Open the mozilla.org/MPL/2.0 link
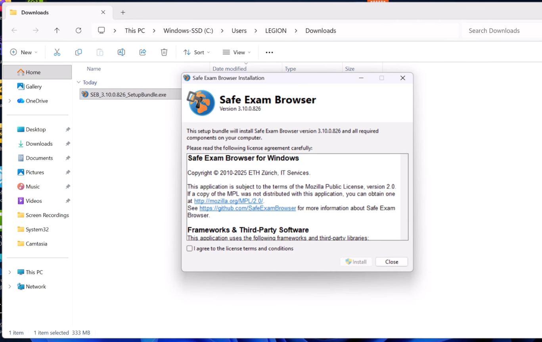 coord(228,201)
